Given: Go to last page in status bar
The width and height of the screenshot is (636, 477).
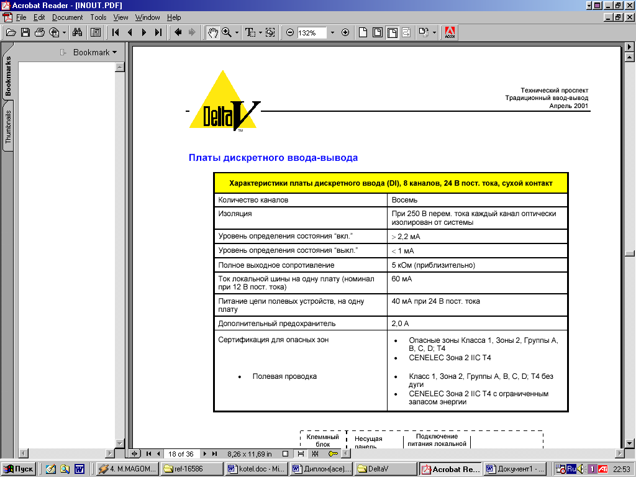Looking at the screenshot, I should [x=214, y=453].
